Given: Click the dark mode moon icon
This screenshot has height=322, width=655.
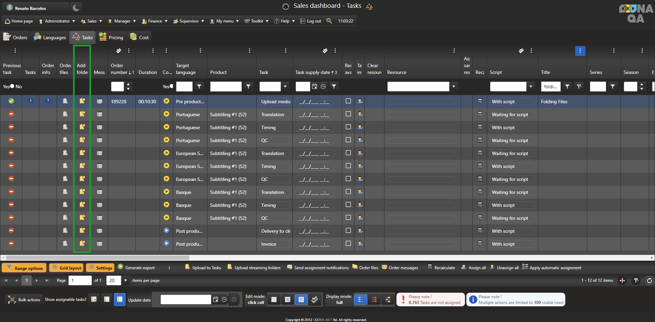Looking at the screenshot, I should click(76, 8).
